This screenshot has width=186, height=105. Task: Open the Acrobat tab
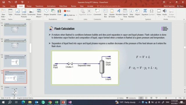[90, 6]
